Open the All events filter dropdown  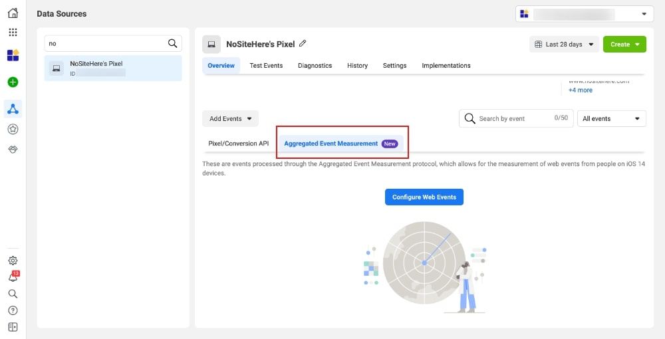[612, 118]
